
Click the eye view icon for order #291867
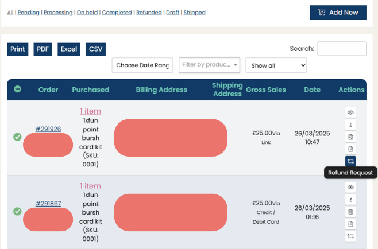(x=350, y=188)
